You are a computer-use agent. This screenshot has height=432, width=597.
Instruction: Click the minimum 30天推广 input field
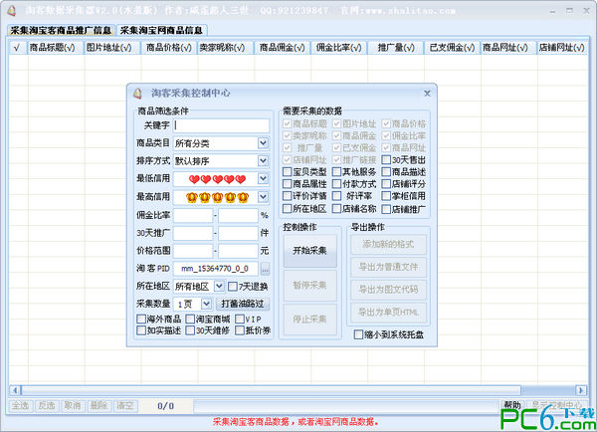(193, 233)
